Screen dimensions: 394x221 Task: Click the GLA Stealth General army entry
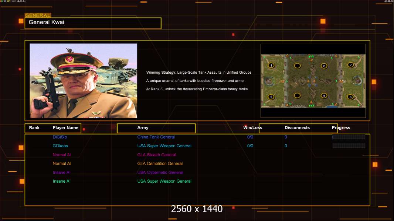point(157,155)
